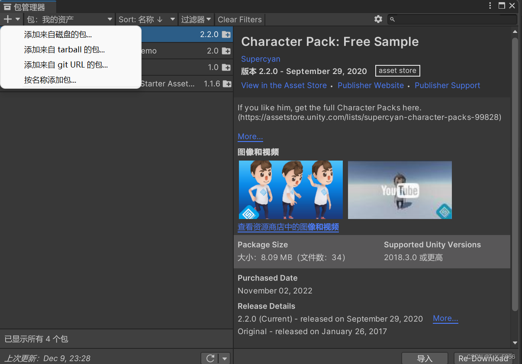Screen dimensions: 522x364
Task: Click the refresh package list button
Action: click(x=210, y=358)
